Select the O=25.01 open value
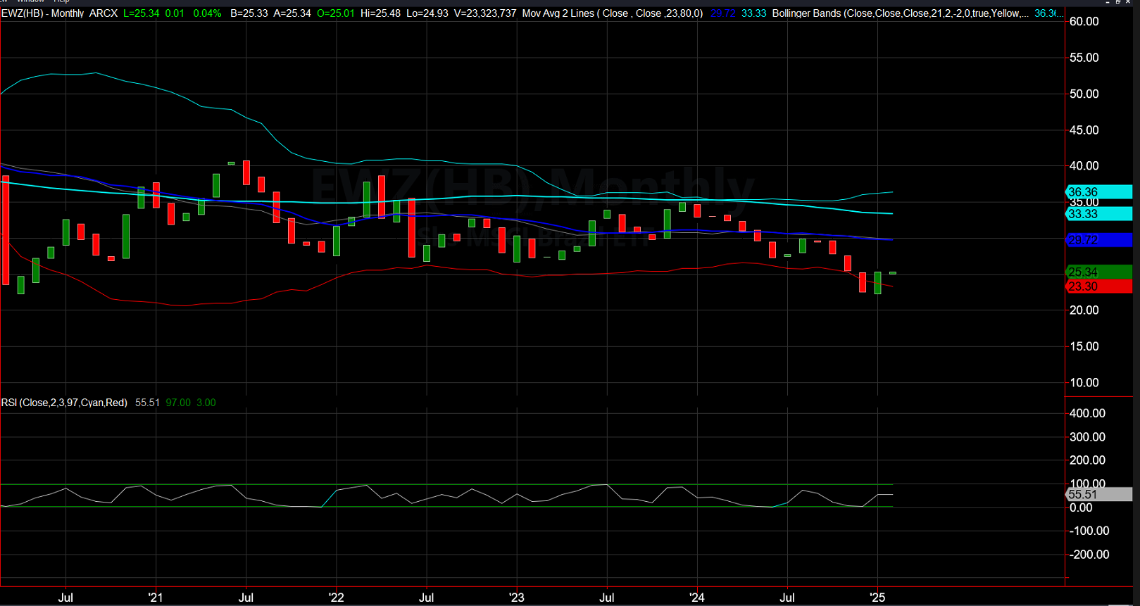The image size is (1140, 606). 336,13
